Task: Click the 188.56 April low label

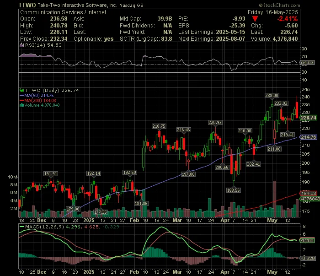Action: (234, 190)
